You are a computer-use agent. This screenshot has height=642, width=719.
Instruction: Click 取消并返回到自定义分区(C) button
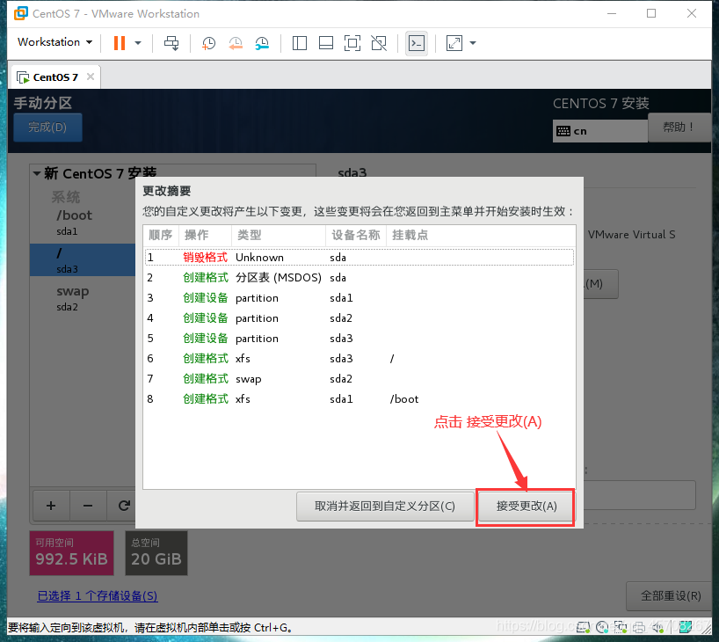[x=385, y=506]
